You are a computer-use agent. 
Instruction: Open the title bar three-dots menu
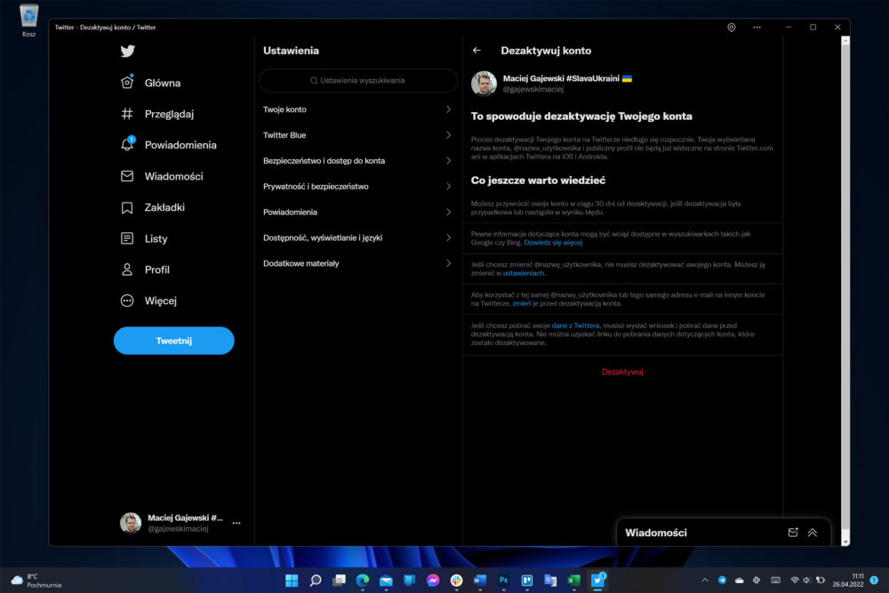[757, 28]
